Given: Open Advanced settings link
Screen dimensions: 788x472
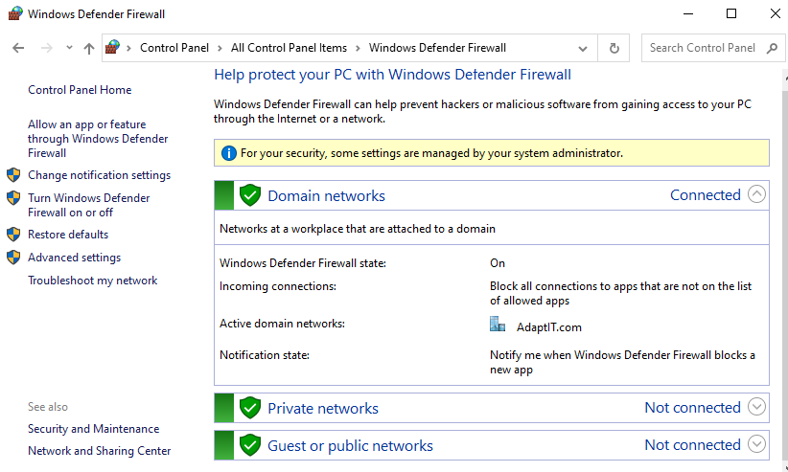Looking at the screenshot, I should point(74,258).
